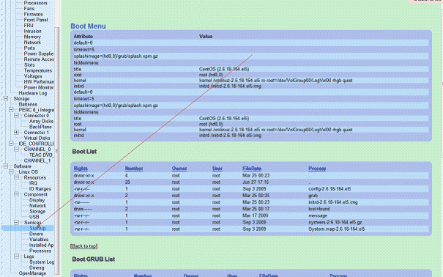Select Dmesg under Logs

tap(37, 267)
